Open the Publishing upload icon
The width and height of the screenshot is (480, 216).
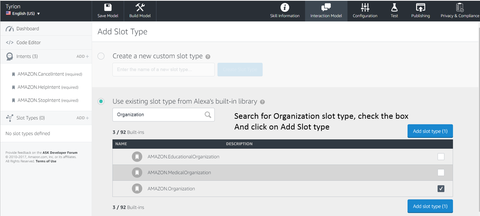point(420,7)
